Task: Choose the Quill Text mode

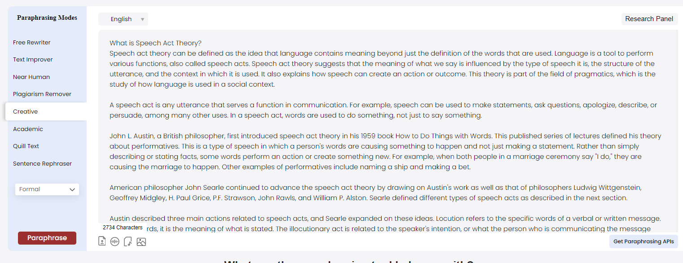Action: tap(26, 146)
